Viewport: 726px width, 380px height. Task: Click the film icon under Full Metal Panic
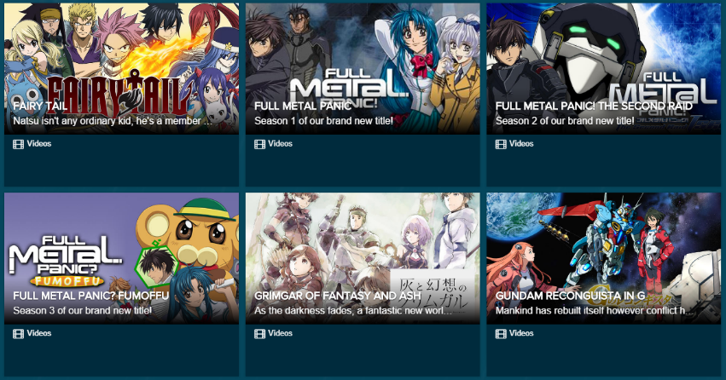click(259, 144)
